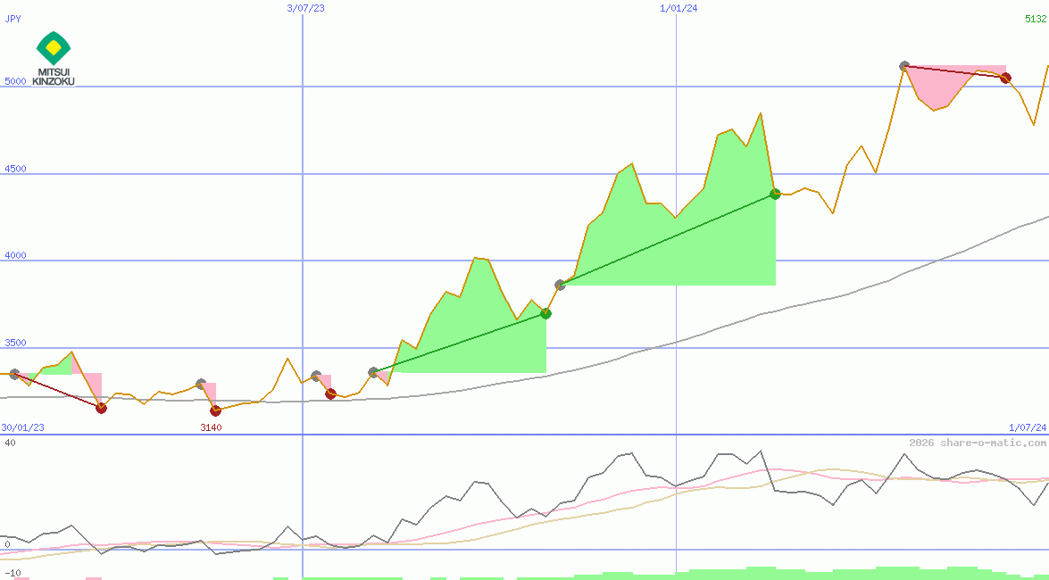This screenshot has width=1049, height=580.
Task: Select the red sell marker on the right
Action: pyautogui.click(x=1006, y=78)
